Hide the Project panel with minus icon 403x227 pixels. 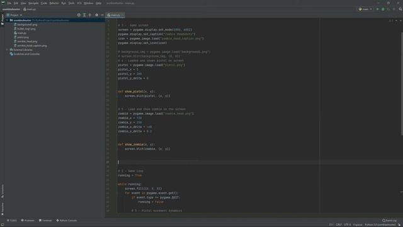click(102, 15)
